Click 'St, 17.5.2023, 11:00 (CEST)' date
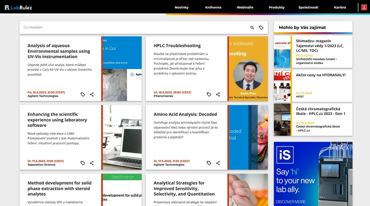 click(46, 161)
